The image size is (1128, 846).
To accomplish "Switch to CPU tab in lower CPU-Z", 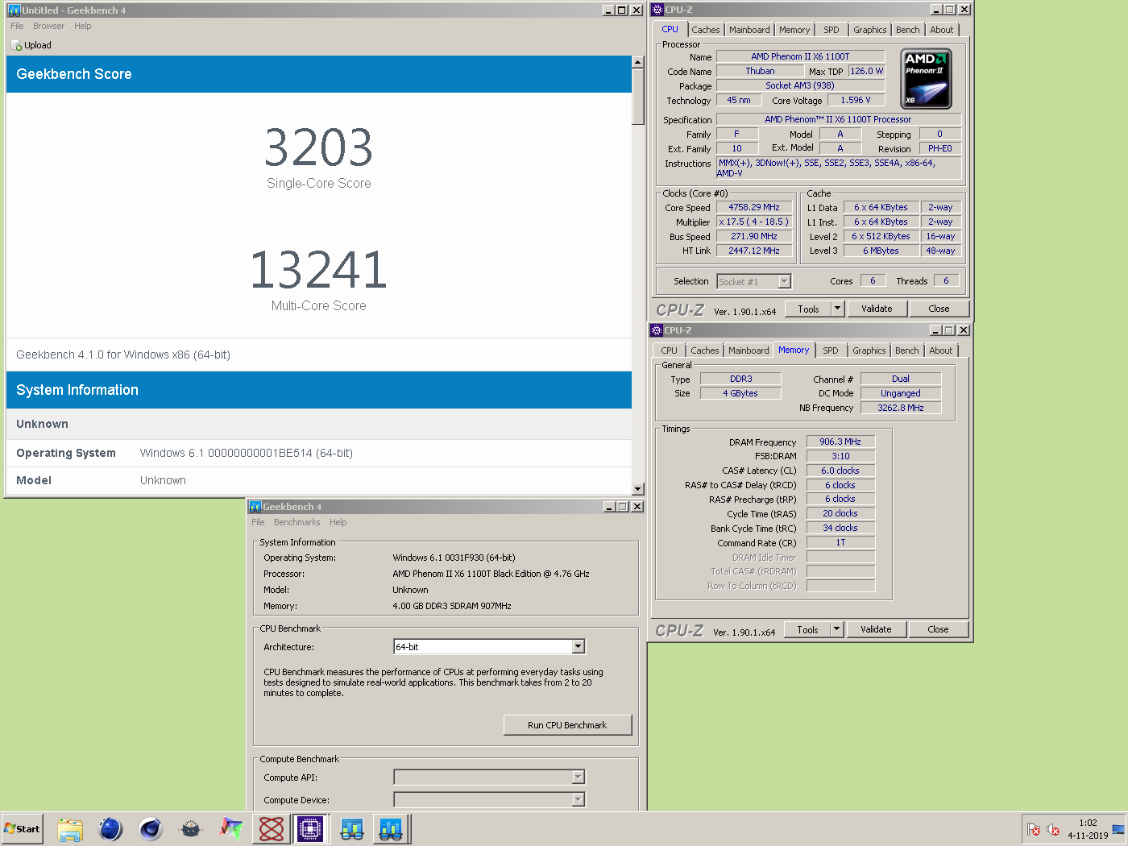I will 670,350.
